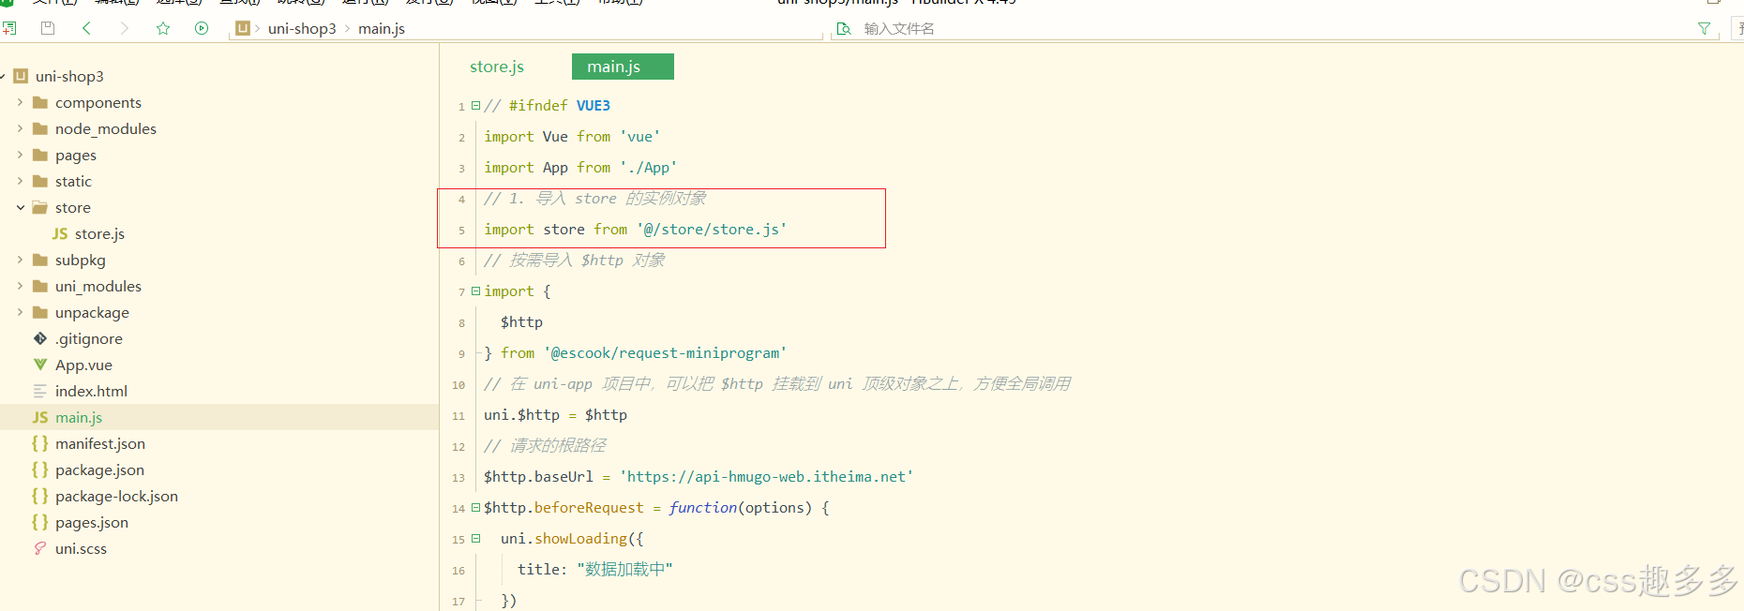1744x611 pixels.
Task: Open package.json in the file tree
Action: coord(99,469)
